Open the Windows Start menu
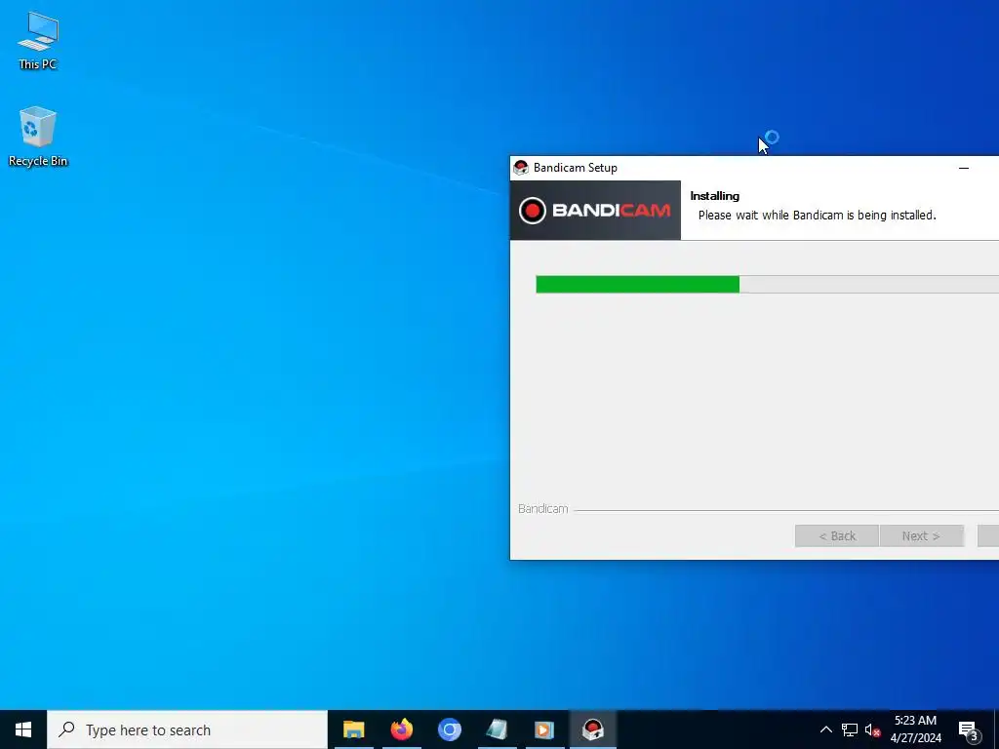This screenshot has width=999, height=749. [23, 729]
